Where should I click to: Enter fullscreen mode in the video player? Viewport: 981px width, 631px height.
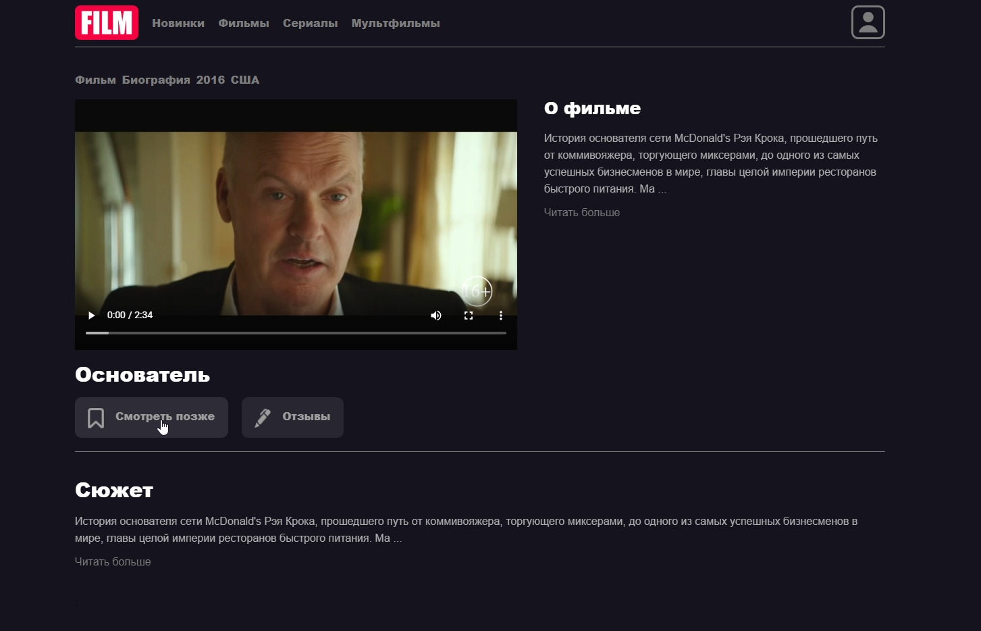469,315
